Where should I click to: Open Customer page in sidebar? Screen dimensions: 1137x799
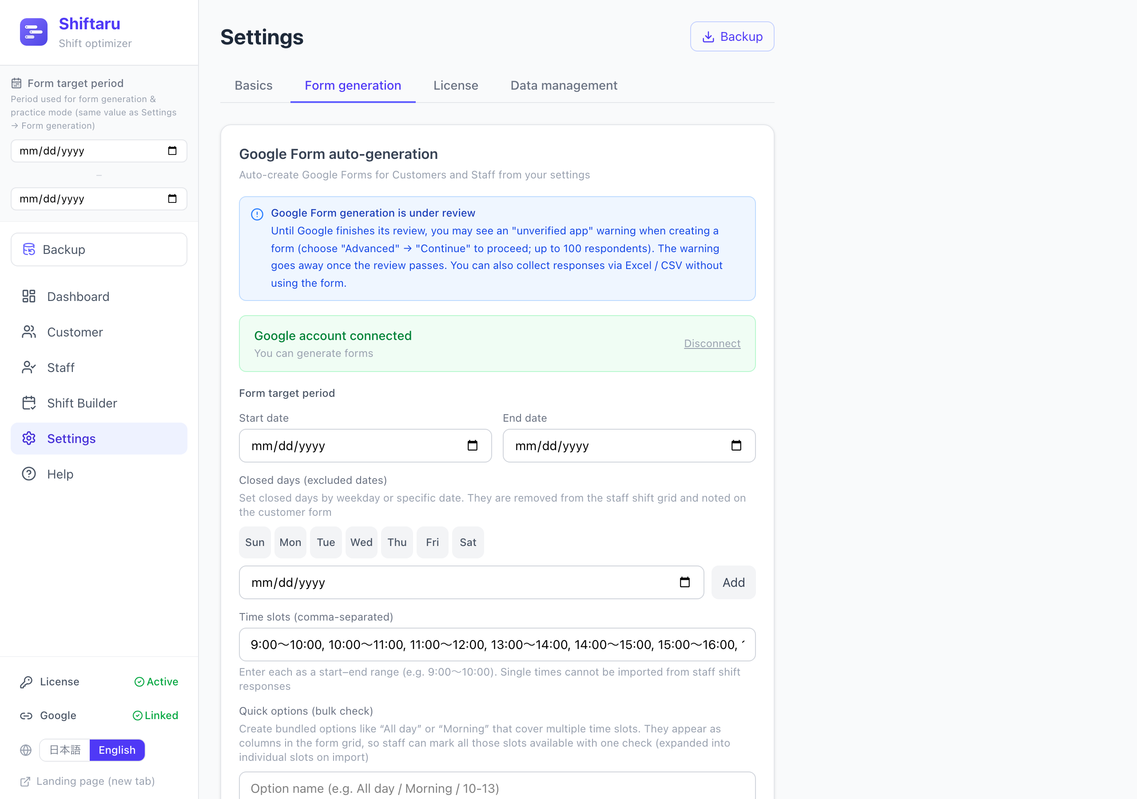[x=99, y=332]
